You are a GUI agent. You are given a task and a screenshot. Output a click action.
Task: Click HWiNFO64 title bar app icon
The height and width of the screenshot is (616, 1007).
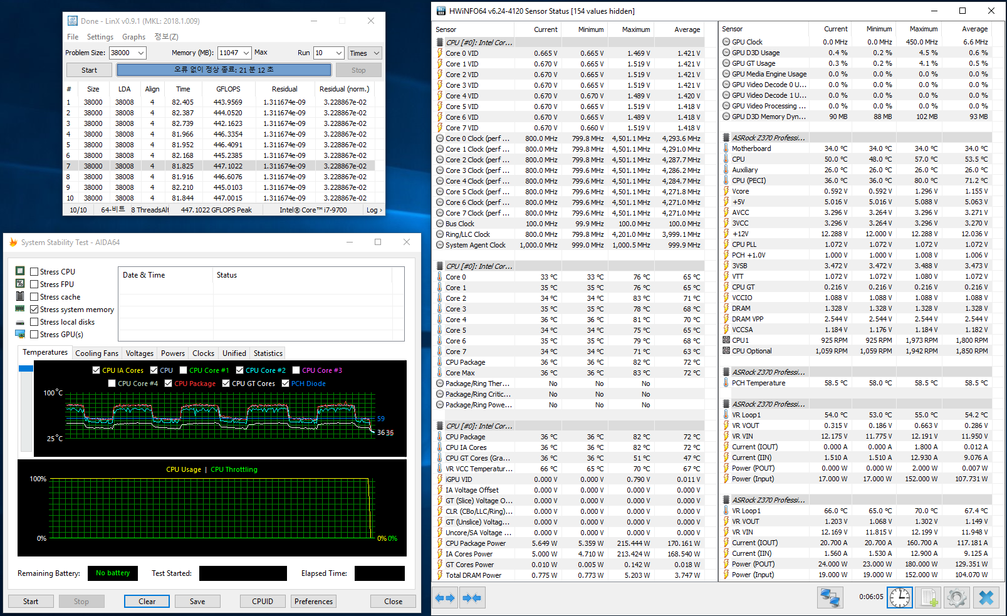click(441, 11)
